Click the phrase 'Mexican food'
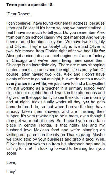Image resolution: width=112 pixels, height=186 pixels. (x=46, y=130)
